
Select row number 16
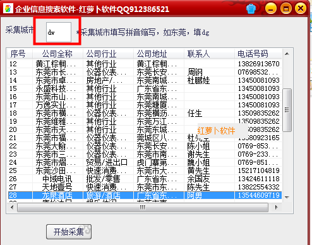[13, 97]
